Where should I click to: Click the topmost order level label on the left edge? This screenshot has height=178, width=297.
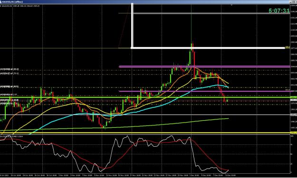click(10, 69)
